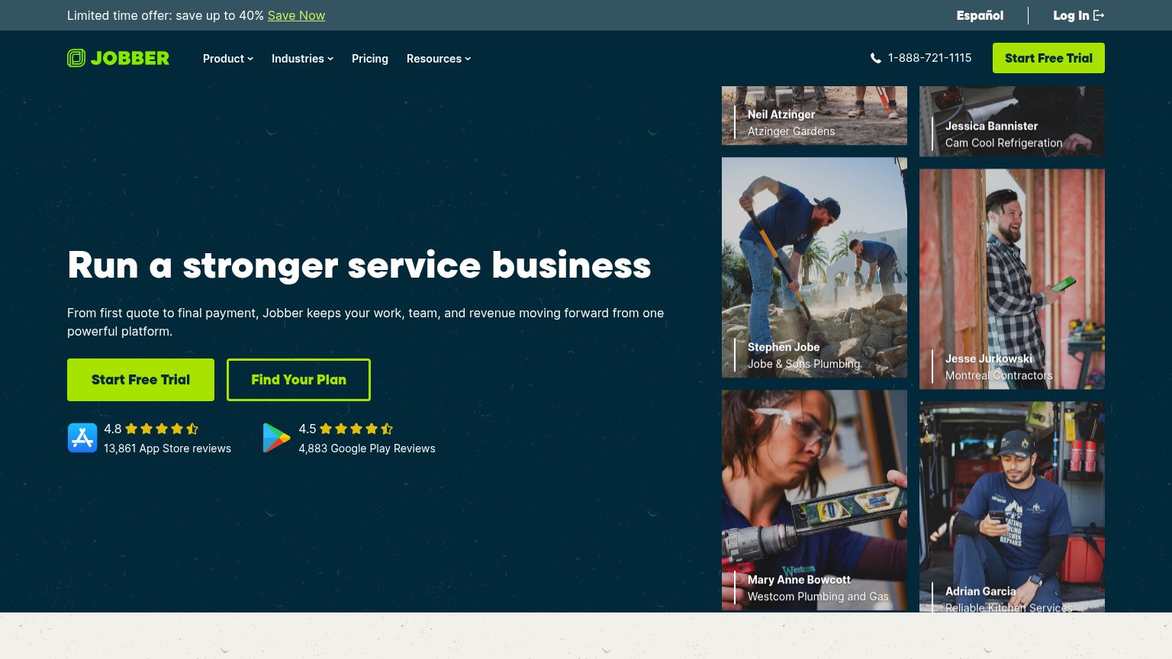Expand the Resources dropdown menu
1172x659 pixels.
[439, 59]
